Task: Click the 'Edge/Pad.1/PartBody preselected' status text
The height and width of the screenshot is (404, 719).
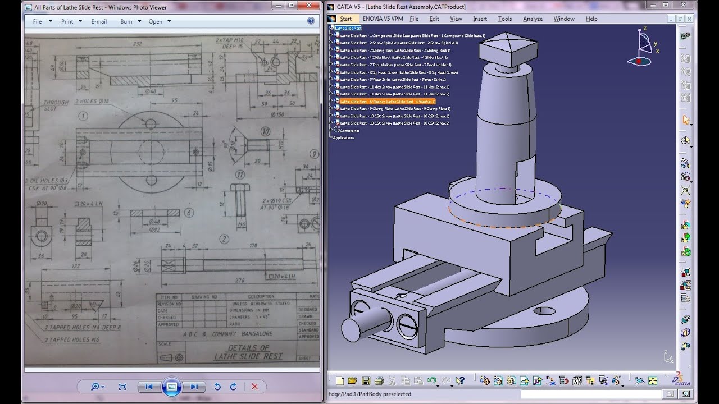Action: (370, 394)
